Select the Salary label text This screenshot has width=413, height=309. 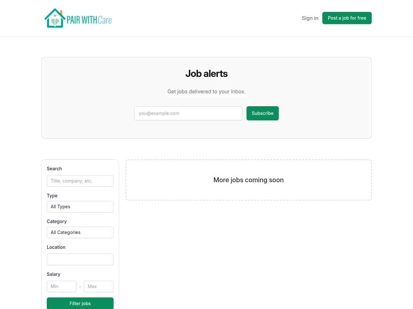coord(54,274)
